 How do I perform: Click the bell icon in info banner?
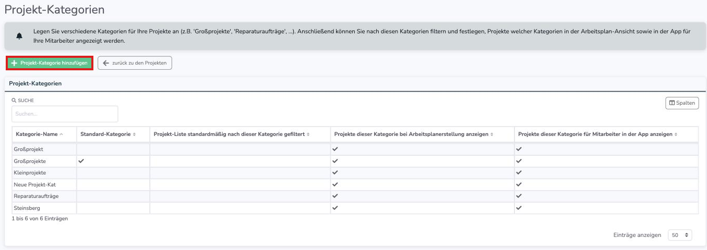(19, 36)
